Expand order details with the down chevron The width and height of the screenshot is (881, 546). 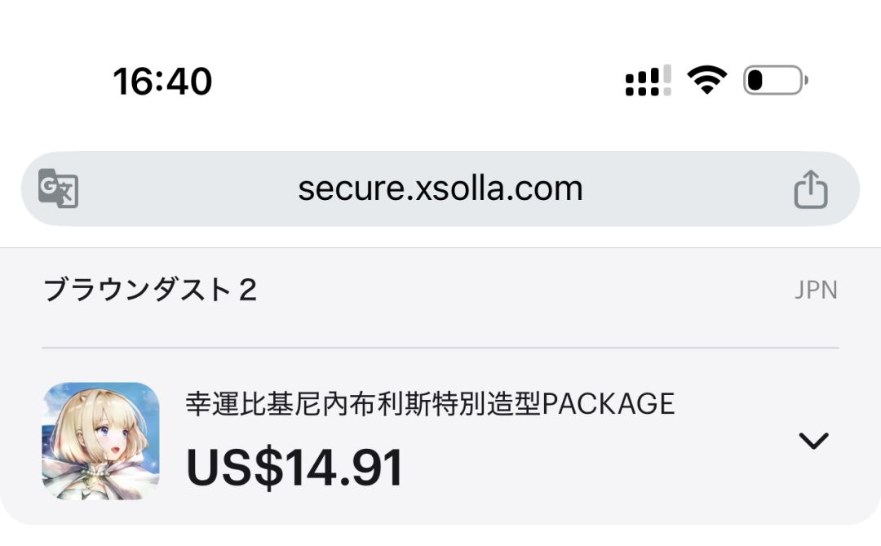(x=813, y=441)
